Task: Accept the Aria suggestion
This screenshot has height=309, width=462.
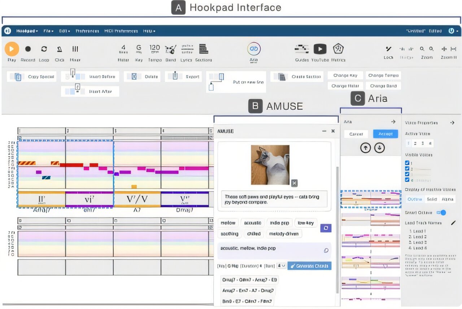Action: [x=386, y=134]
